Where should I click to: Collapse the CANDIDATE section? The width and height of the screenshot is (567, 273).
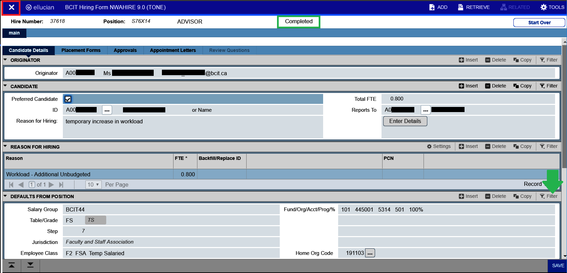point(5,86)
